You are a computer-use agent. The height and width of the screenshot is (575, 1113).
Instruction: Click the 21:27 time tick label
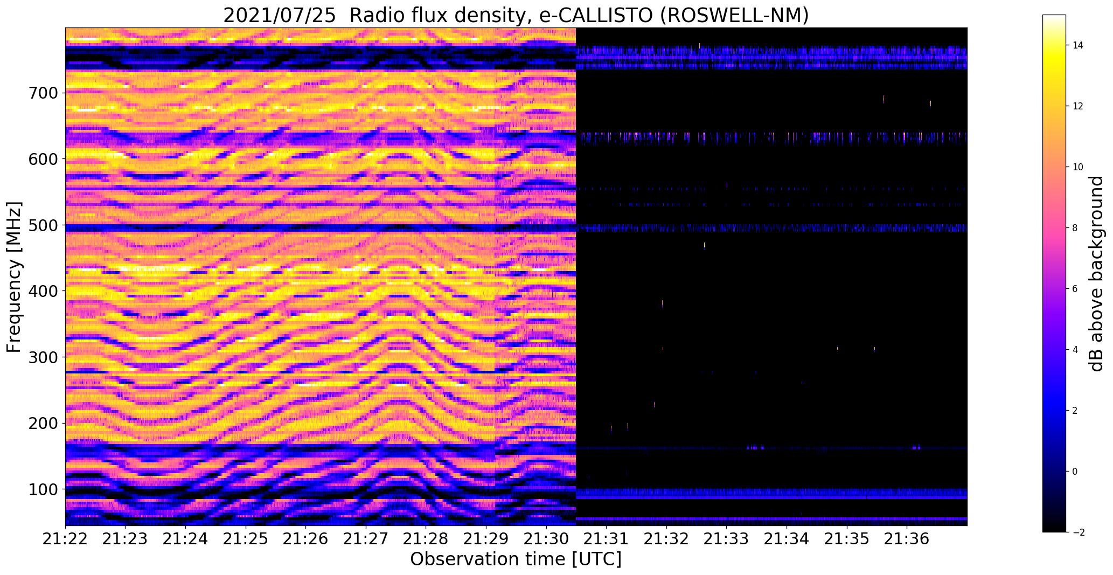coord(366,539)
